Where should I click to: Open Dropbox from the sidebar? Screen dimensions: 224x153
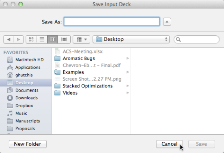(24, 106)
